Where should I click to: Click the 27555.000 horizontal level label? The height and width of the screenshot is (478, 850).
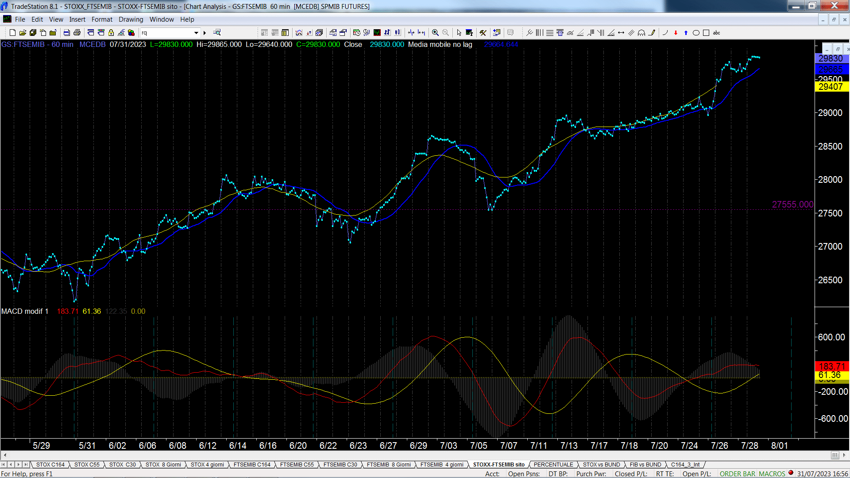pos(792,204)
